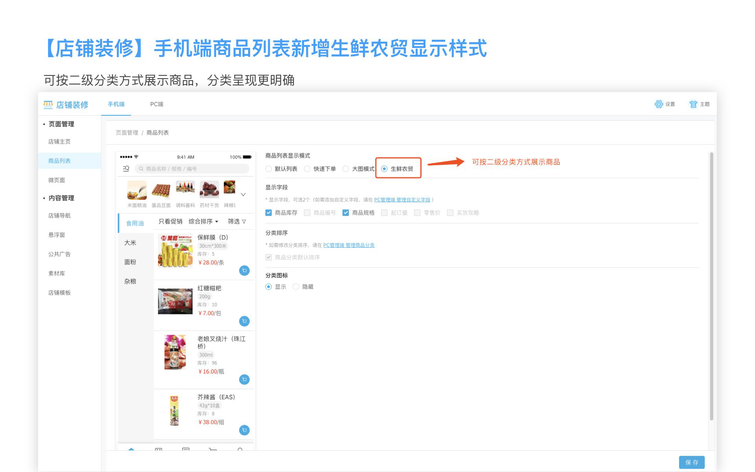Open the 综合排序 sort dropdown
Image resolution: width=755 pixels, height=472 pixels.
pos(203,221)
